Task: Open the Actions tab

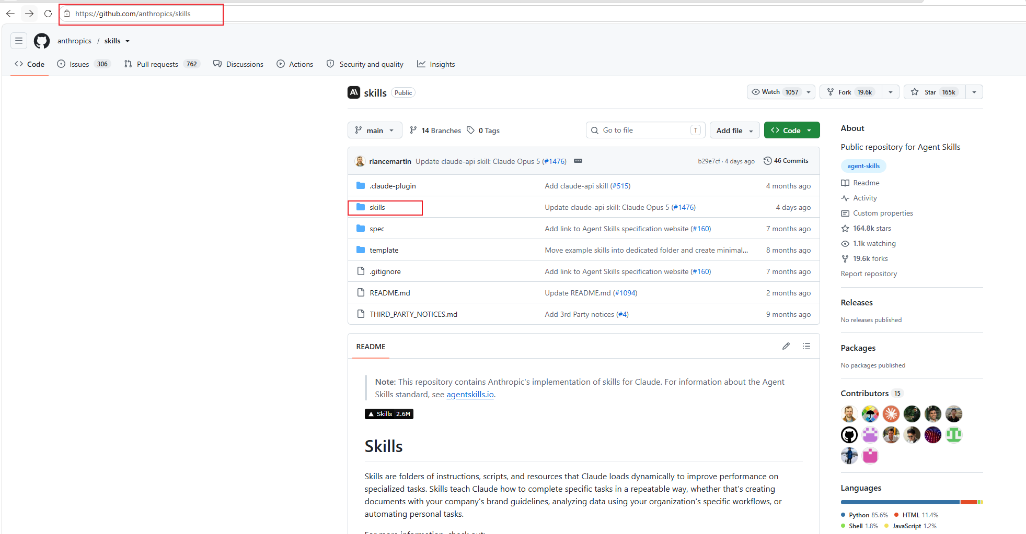Action: [295, 64]
